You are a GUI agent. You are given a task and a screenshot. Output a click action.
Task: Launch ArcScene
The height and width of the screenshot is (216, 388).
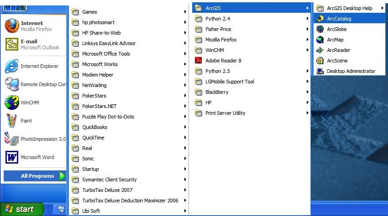[x=349, y=61]
